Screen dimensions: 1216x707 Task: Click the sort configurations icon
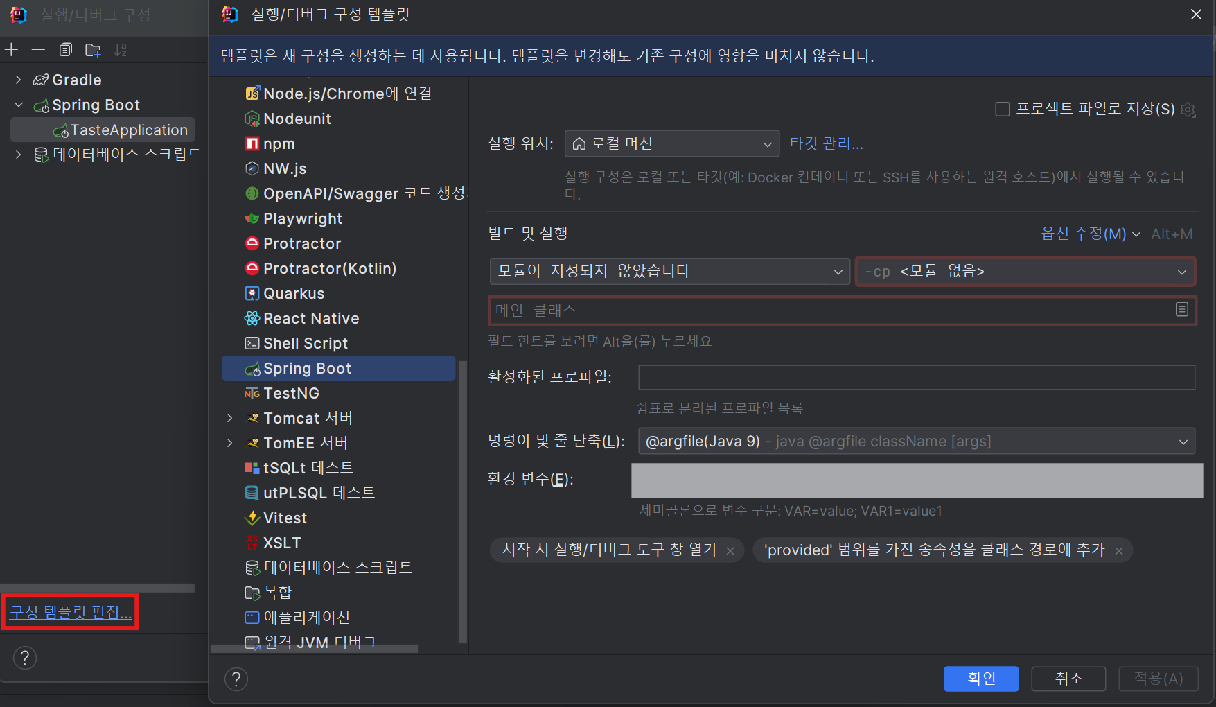(x=121, y=49)
